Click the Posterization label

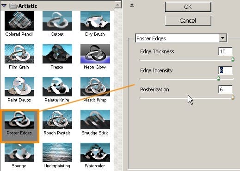(x=154, y=89)
